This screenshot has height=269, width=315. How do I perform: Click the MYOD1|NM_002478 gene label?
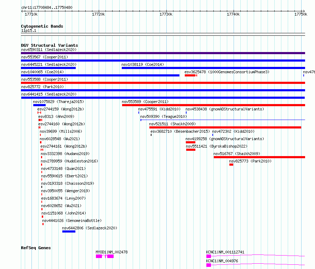click(x=111, y=252)
